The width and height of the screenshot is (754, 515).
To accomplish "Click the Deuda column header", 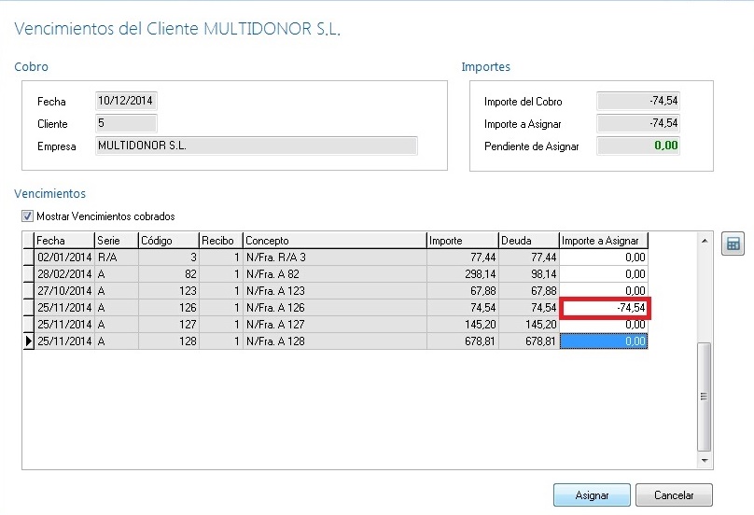I will (527, 241).
